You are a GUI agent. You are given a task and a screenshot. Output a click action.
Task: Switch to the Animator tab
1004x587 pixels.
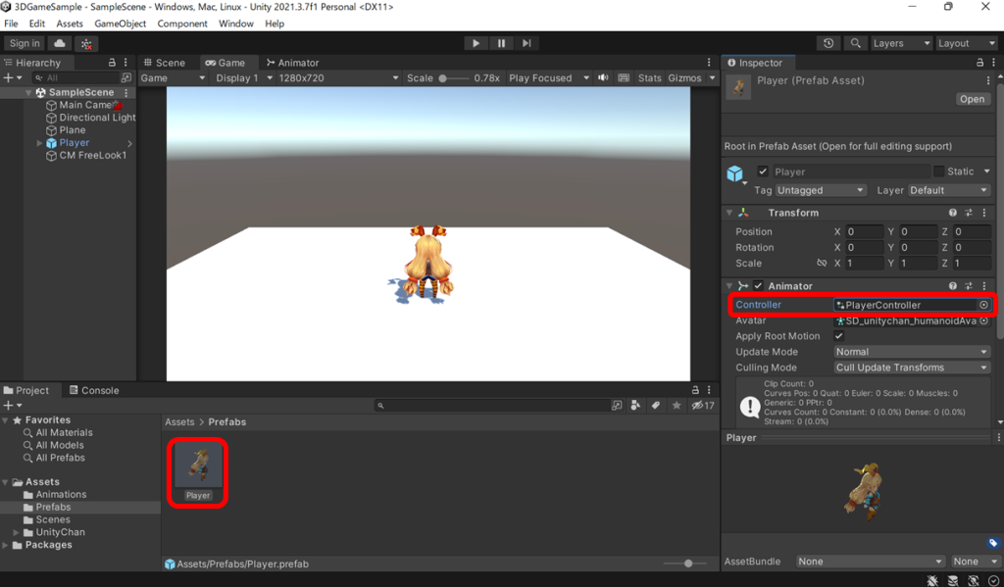292,63
